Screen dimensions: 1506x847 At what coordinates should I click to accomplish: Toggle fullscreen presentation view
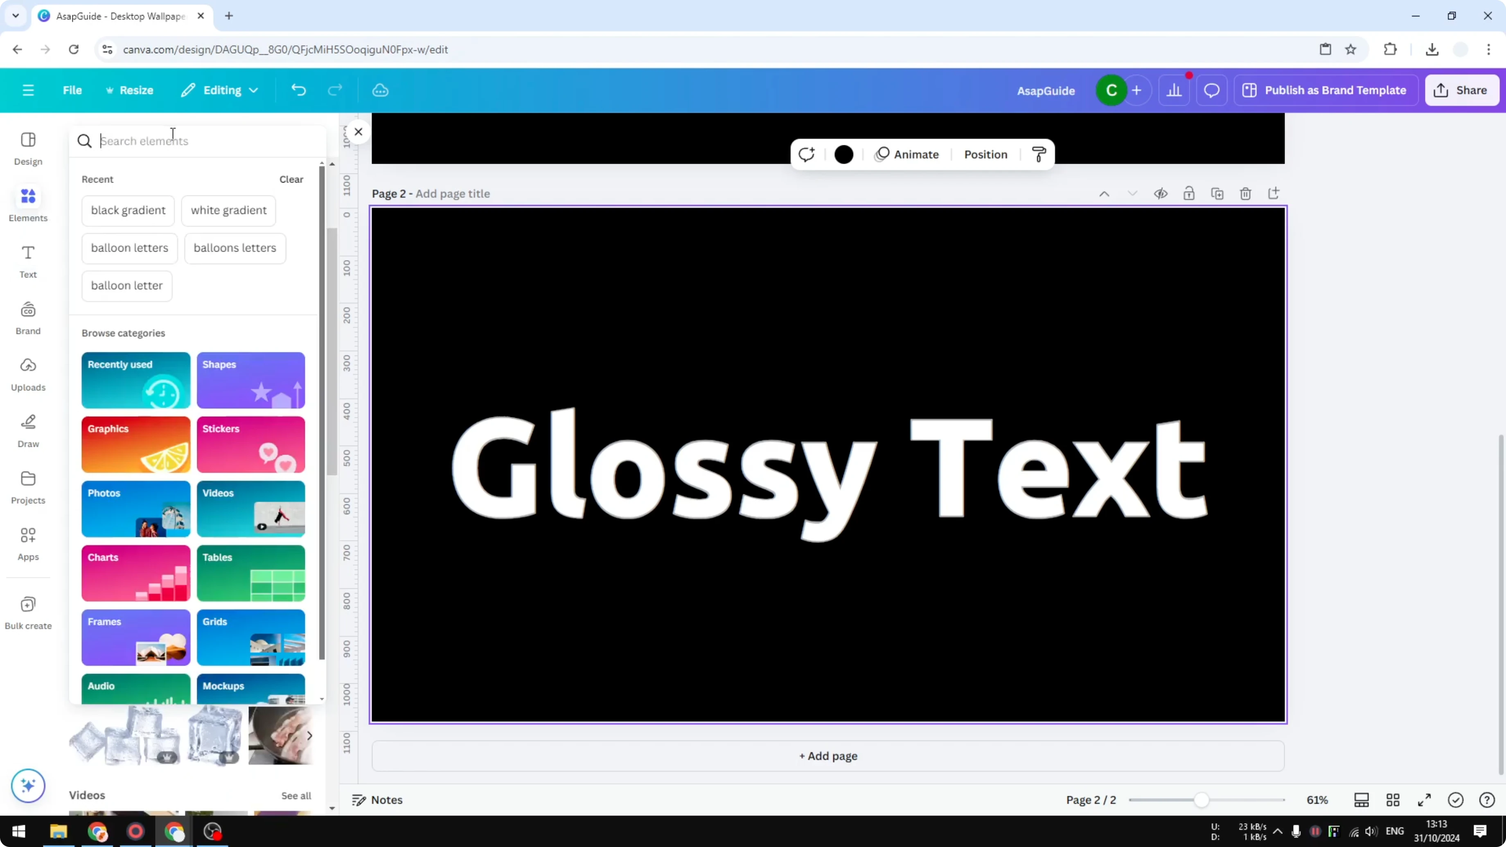coord(1424,800)
